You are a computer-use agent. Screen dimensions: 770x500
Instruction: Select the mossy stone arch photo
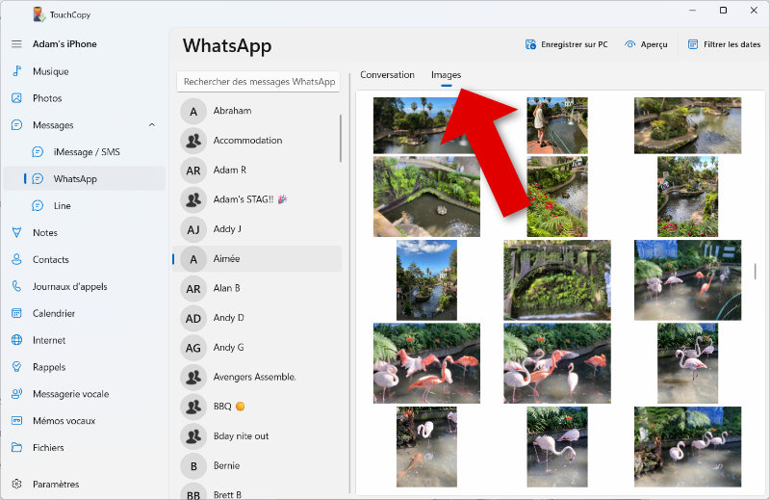557,280
